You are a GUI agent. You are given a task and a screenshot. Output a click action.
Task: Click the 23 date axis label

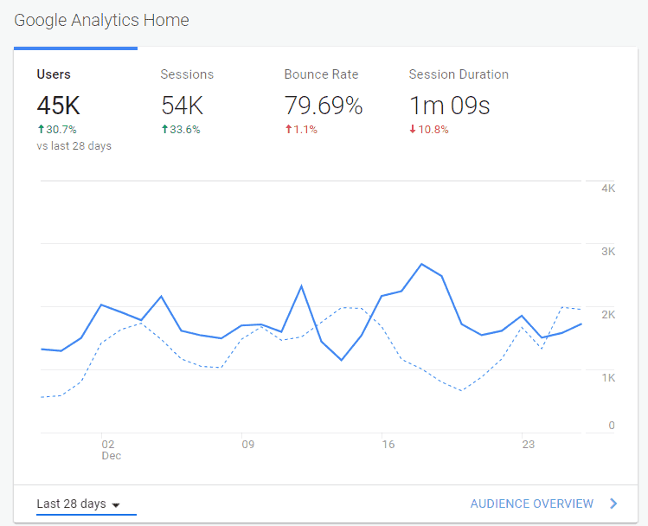pyautogui.click(x=528, y=445)
